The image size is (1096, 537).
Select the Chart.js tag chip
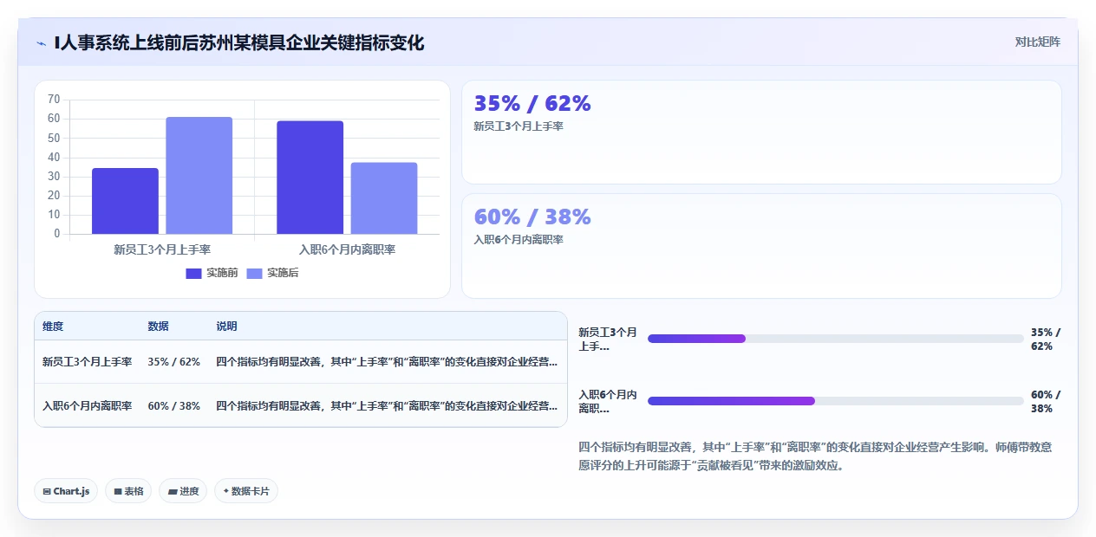pos(66,491)
